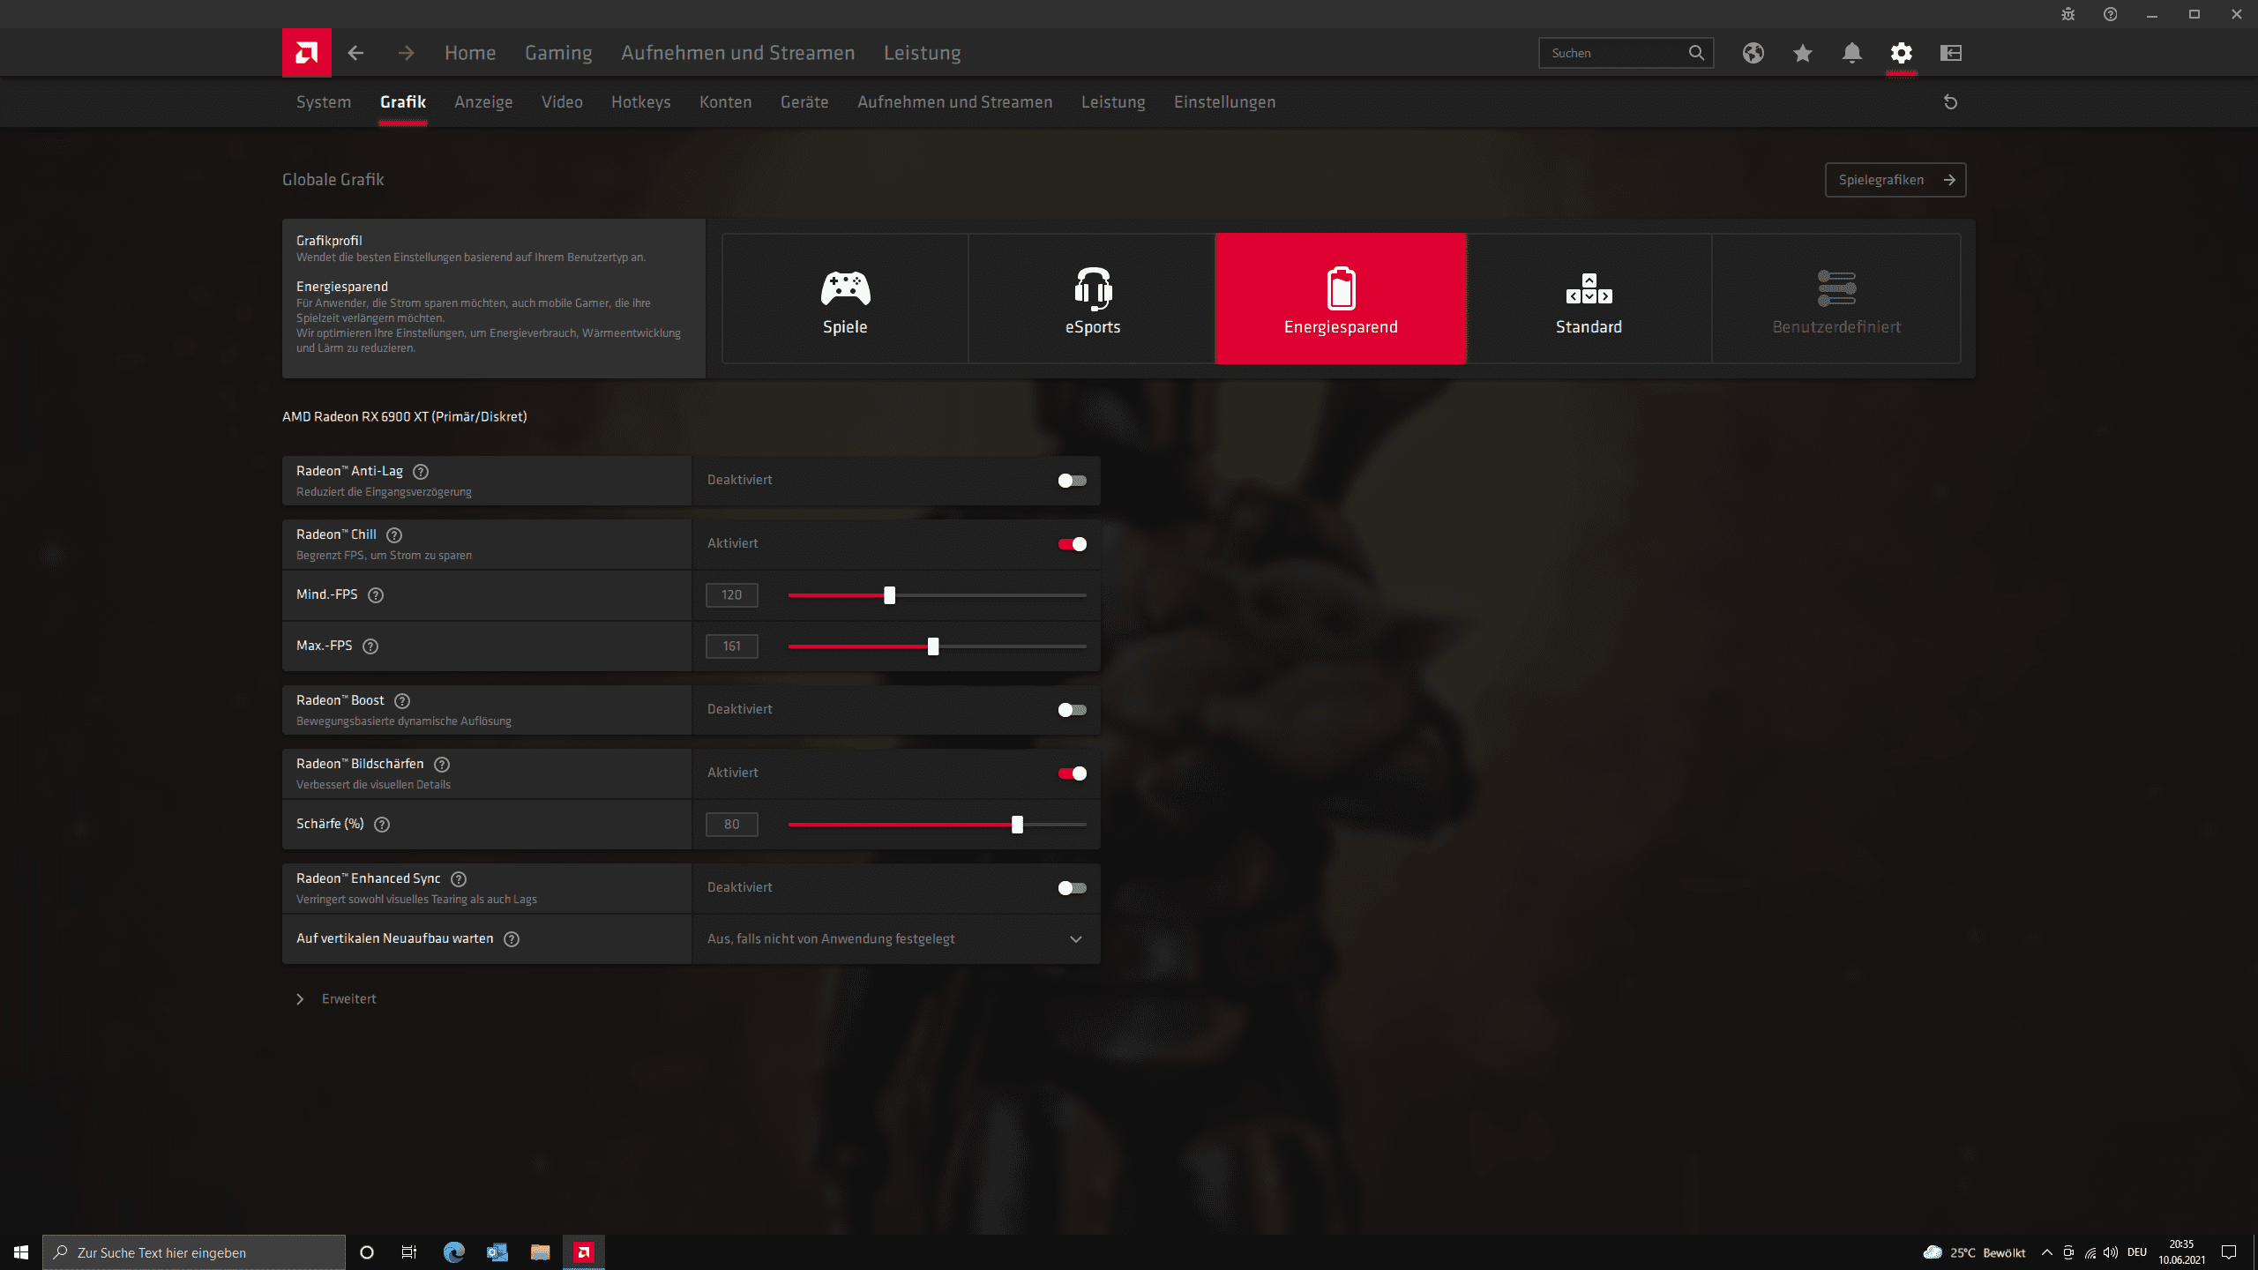This screenshot has width=2258, height=1270.
Task: Click the search magnifier icon
Action: pos(1696,53)
